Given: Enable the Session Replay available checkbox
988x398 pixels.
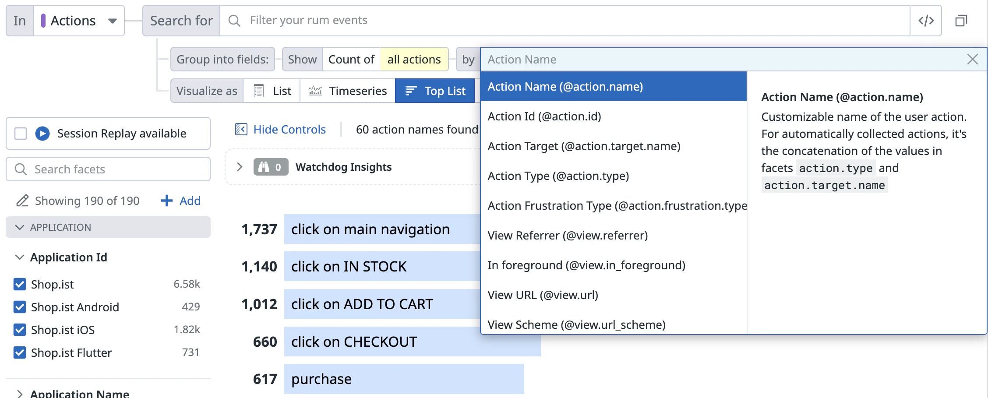Looking at the screenshot, I should [x=21, y=133].
